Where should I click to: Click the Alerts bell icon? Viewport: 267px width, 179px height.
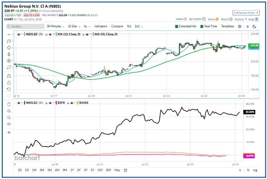coord(217,19)
